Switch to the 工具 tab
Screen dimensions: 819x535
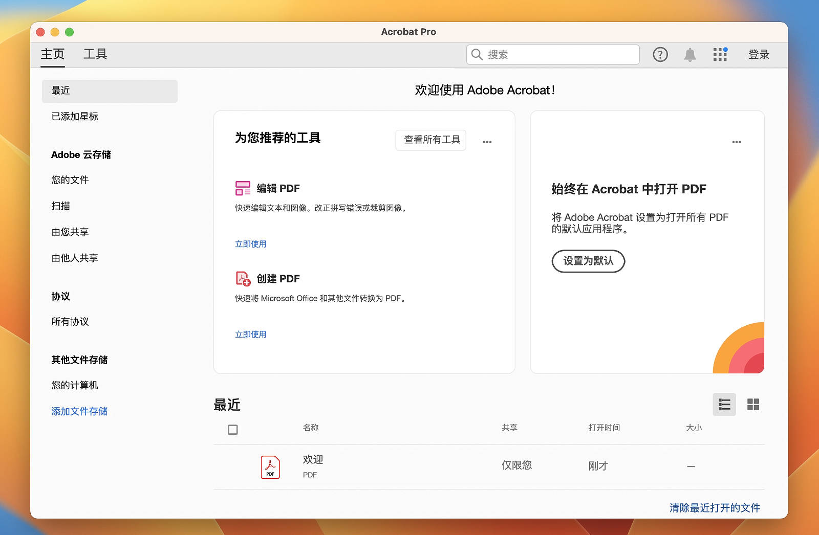[95, 54]
